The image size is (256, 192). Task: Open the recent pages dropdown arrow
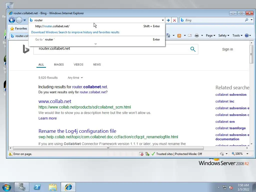tap(24, 20)
